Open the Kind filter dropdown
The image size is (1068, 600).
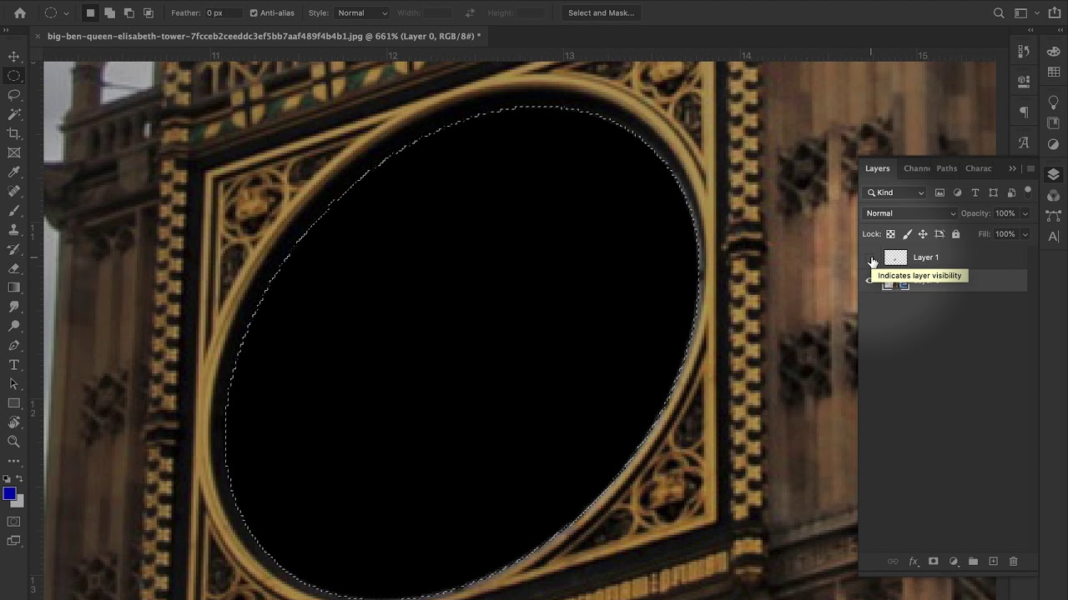pyautogui.click(x=895, y=192)
